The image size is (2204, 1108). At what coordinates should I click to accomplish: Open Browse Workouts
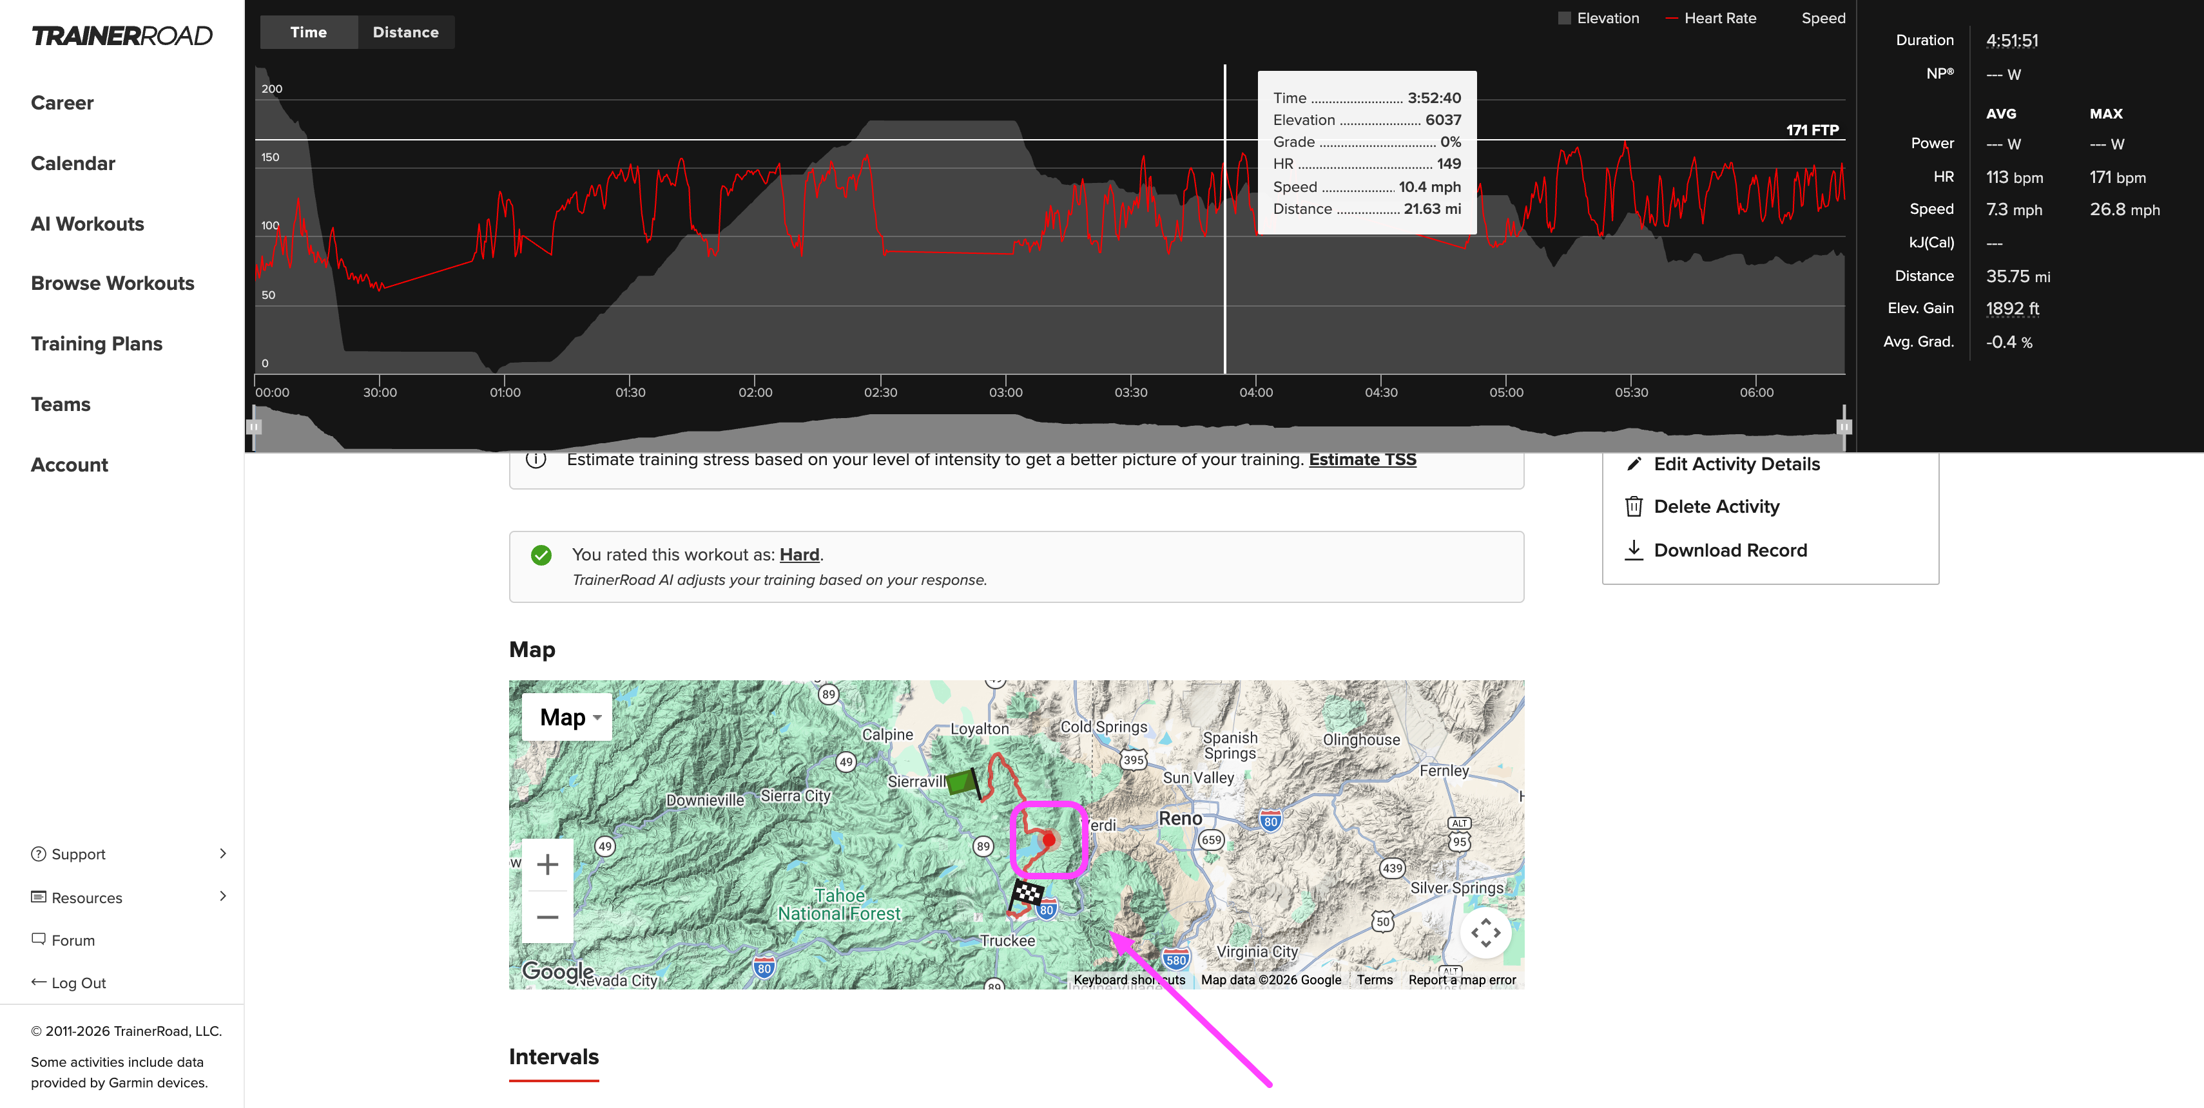[112, 283]
